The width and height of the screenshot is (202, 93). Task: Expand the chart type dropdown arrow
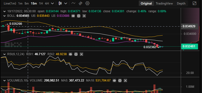coord(66,4)
